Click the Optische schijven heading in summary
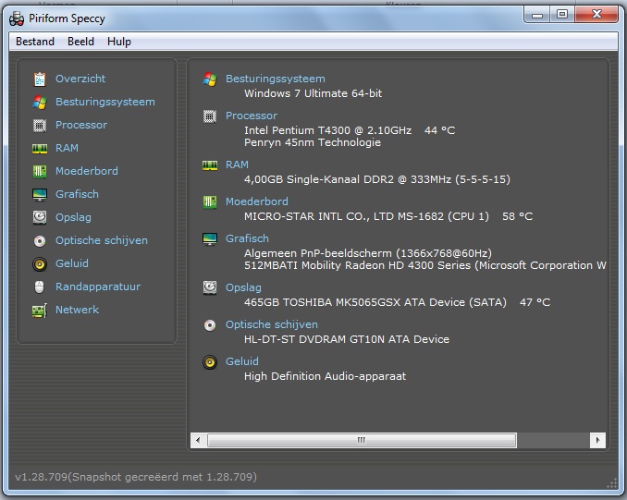The image size is (627, 500). [271, 324]
